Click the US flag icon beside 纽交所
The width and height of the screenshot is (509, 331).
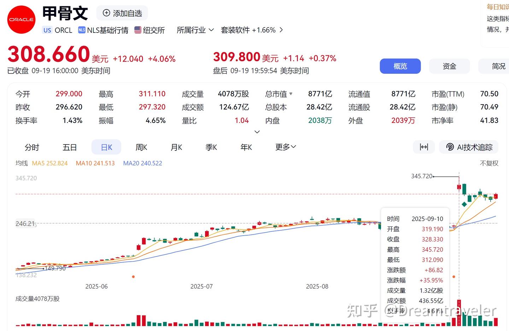[x=138, y=30]
